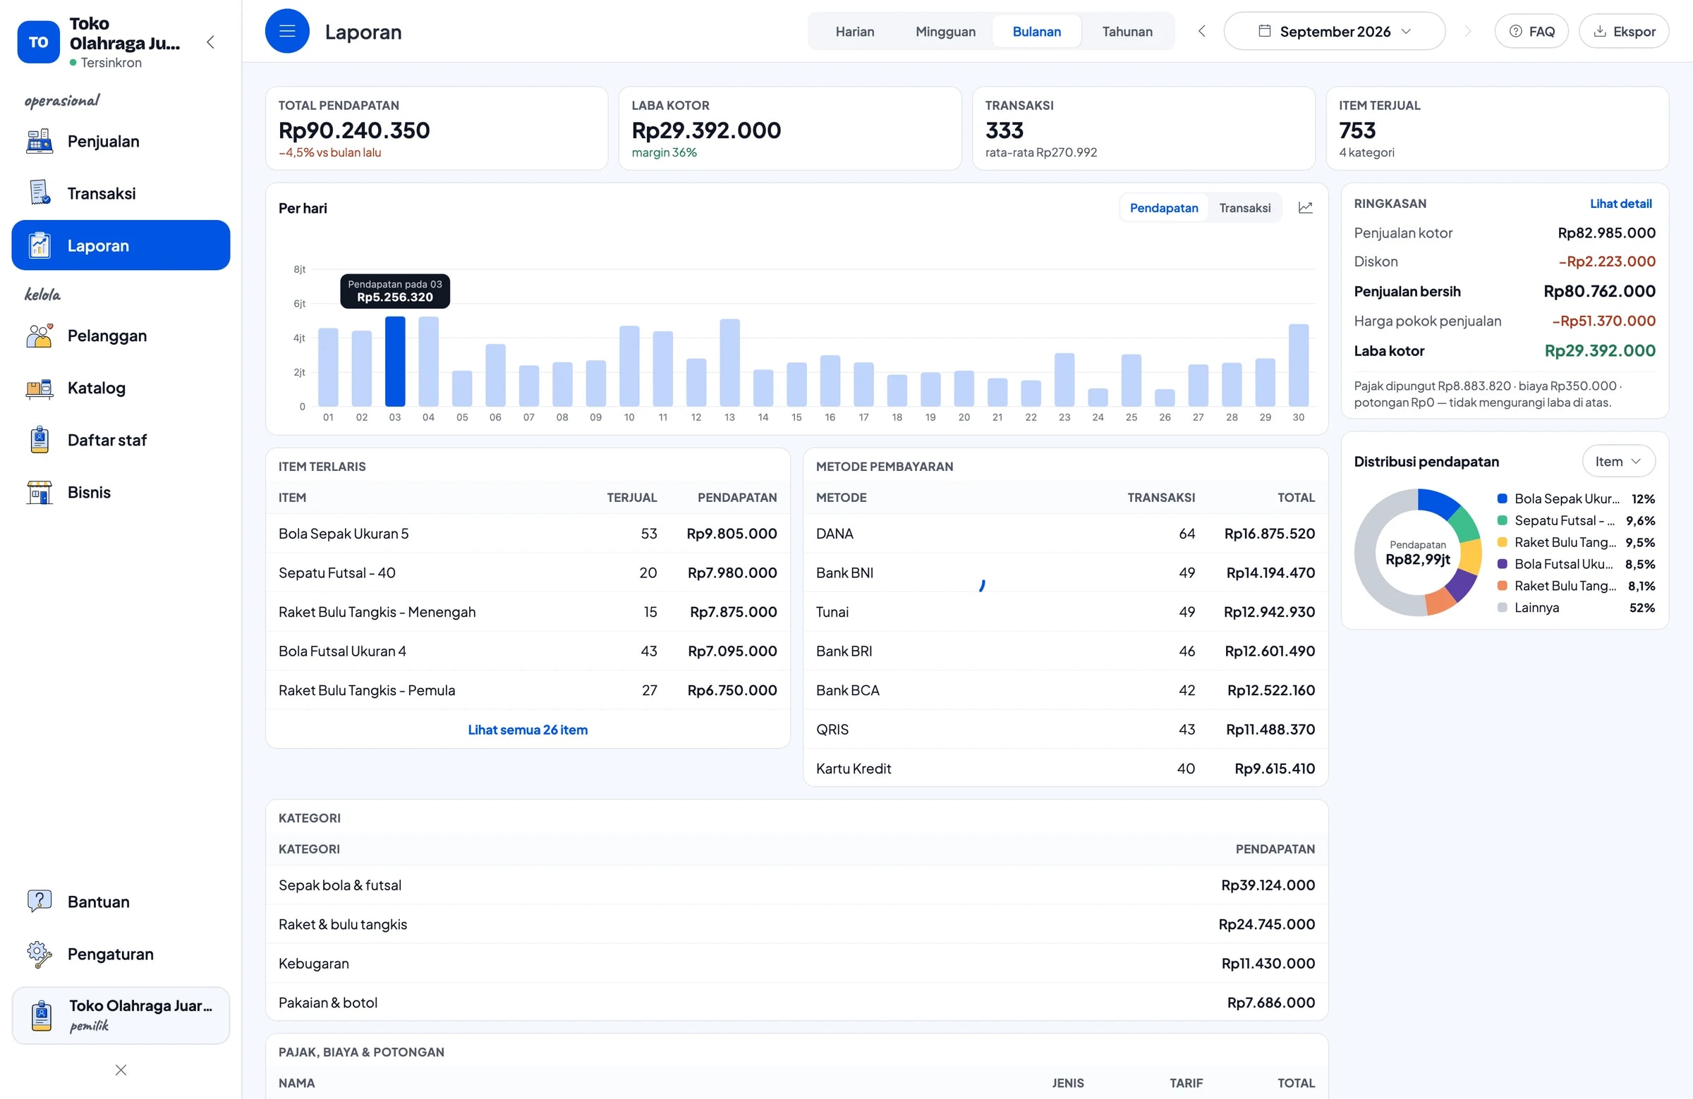Open the Bantuan help icon
This screenshot has height=1099, width=1693.
click(39, 902)
